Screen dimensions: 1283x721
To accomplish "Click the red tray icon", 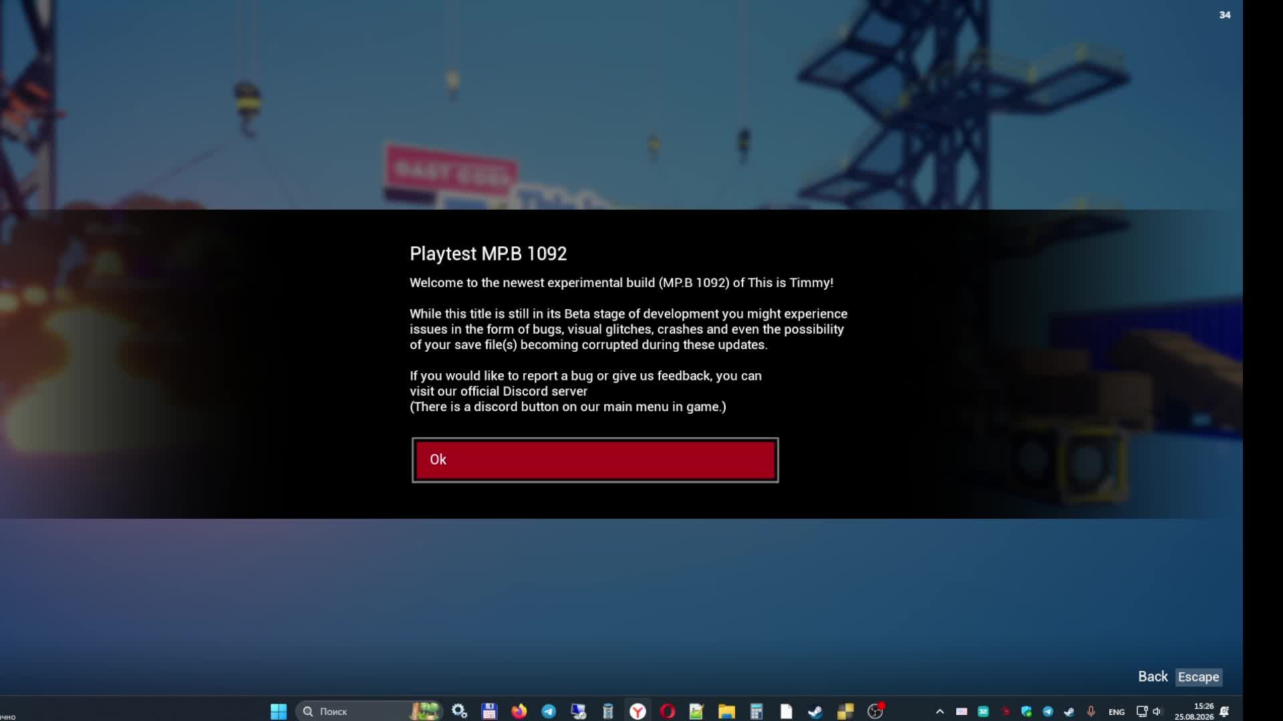I will (1005, 712).
